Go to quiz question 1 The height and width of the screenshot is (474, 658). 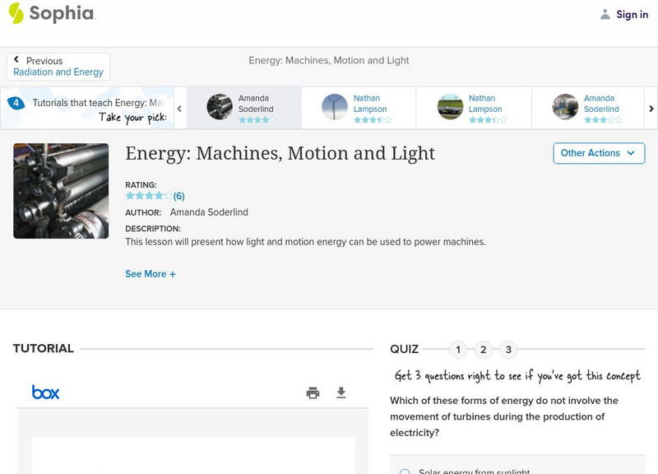[x=458, y=350]
